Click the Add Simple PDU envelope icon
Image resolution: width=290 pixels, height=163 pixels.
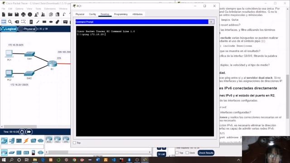coord(65,22)
